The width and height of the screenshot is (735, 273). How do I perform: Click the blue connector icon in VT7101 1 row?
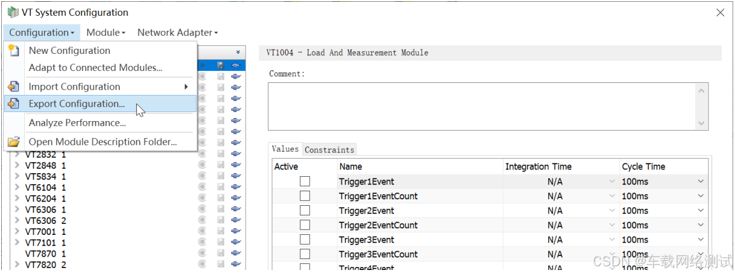coord(236,243)
